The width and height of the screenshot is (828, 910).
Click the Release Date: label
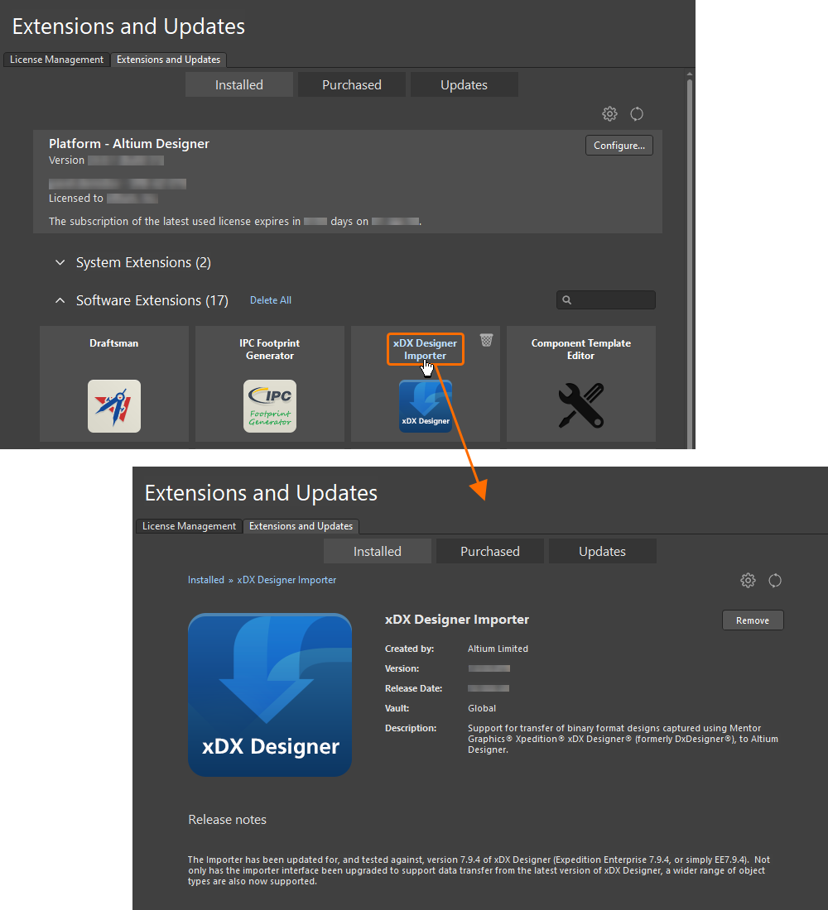coord(414,689)
